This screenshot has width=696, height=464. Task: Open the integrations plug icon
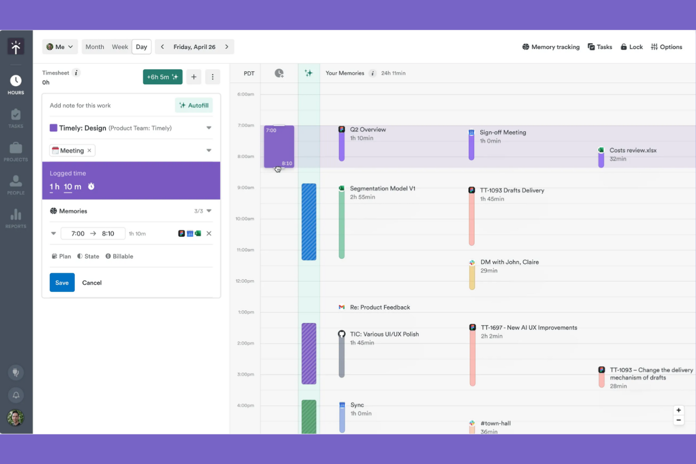(x=16, y=372)
